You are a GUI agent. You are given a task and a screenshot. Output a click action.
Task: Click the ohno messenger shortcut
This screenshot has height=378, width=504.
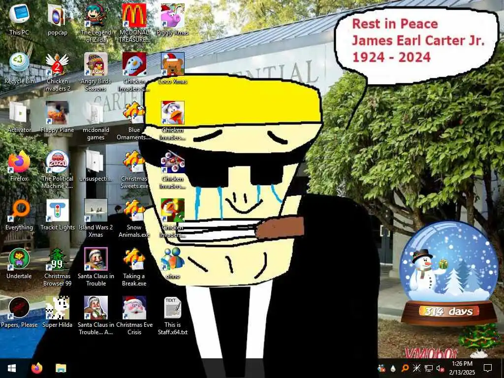pos(173,264)
